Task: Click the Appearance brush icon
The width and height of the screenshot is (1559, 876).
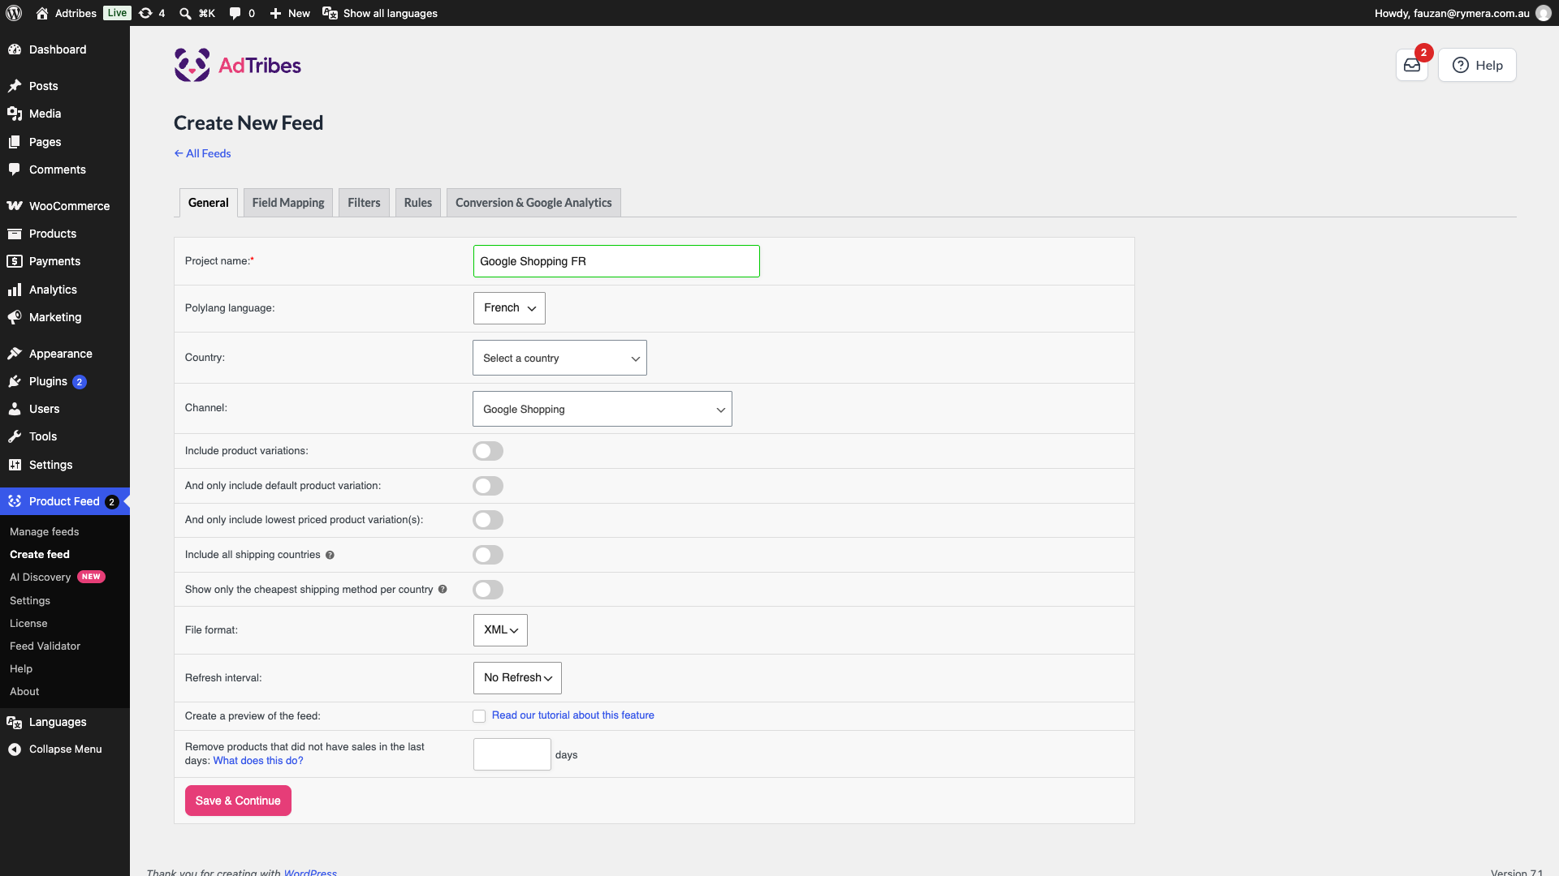Action: [15, 354]
